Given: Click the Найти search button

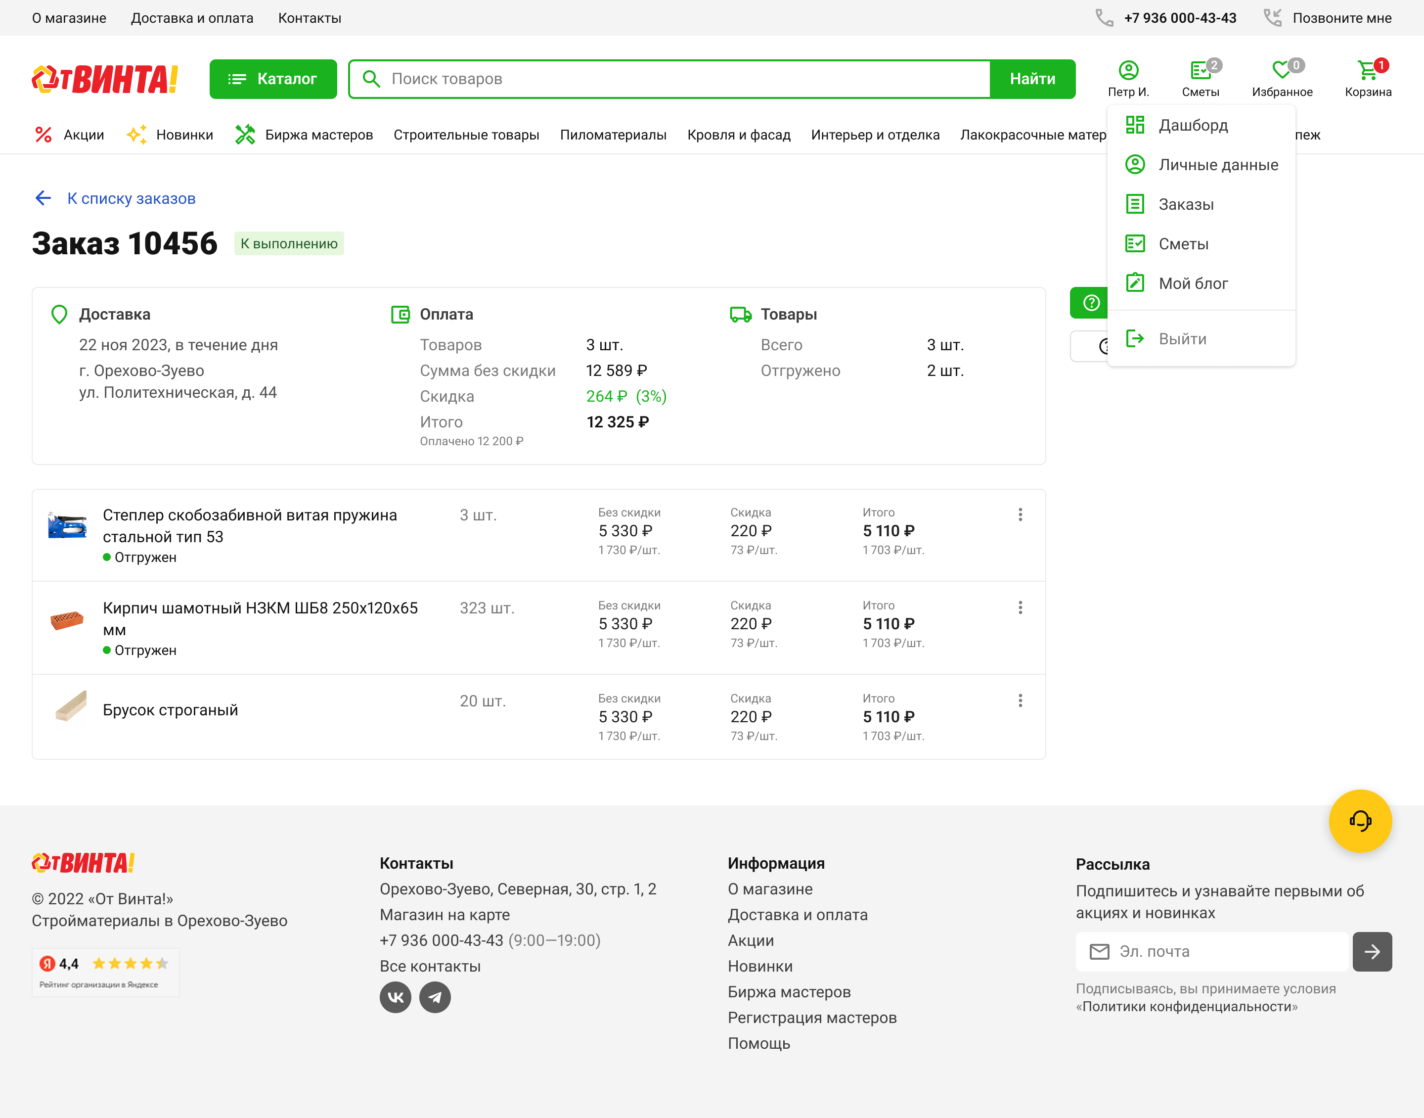Looking at the screenshot, I should [x=1031, y=79].
